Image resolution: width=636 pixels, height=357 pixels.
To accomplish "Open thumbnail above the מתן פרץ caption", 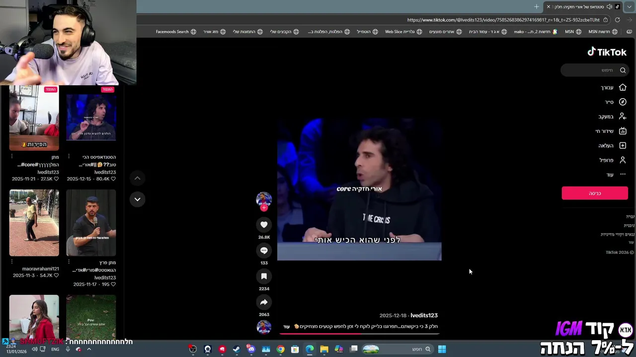I will pos(91,223).
